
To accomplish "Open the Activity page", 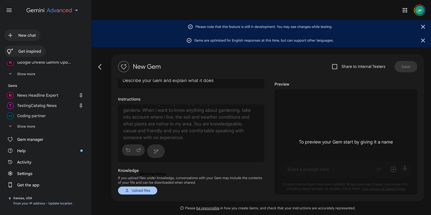I will pos(24,162).
